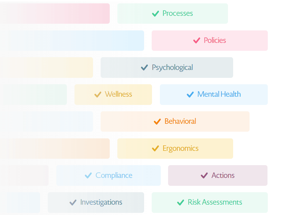283x215 pixels.
Task: Select the Processes tag
Action: click(178, 13)
